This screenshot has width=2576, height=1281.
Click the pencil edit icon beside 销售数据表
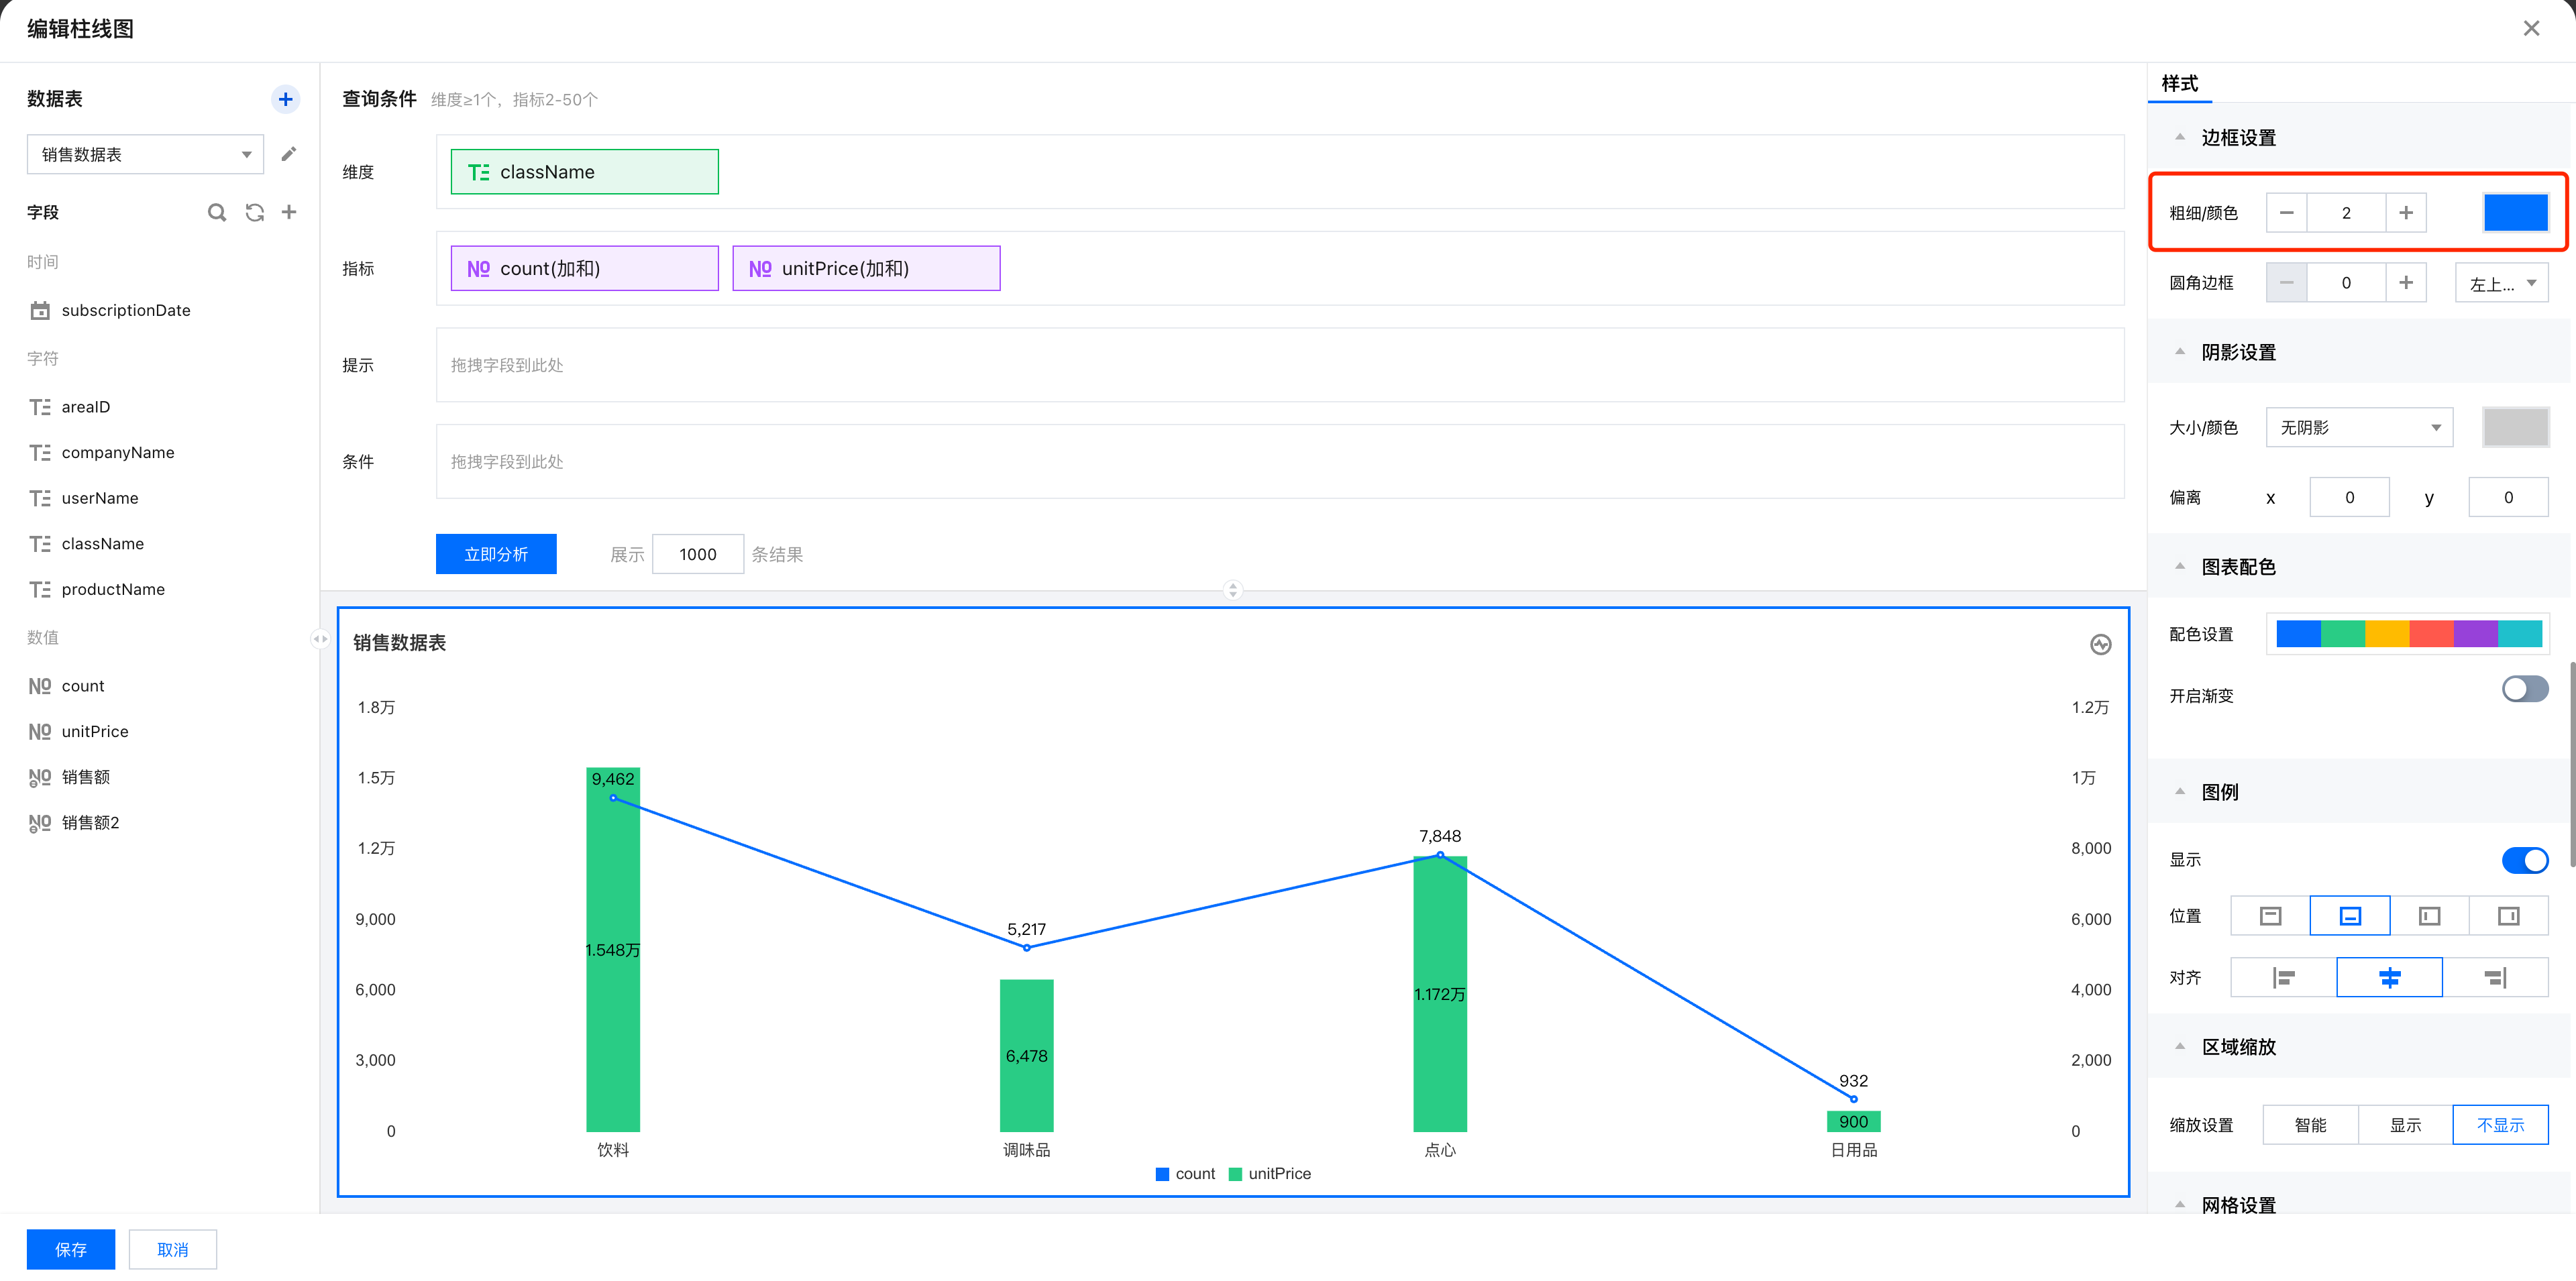click(289, 154)
